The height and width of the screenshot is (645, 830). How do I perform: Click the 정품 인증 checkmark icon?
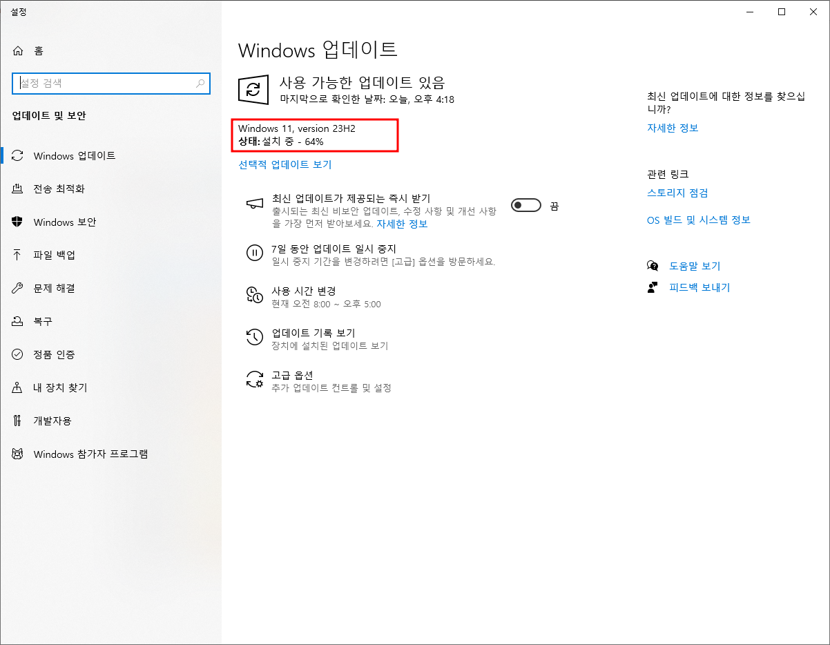[x=18, y=354]
